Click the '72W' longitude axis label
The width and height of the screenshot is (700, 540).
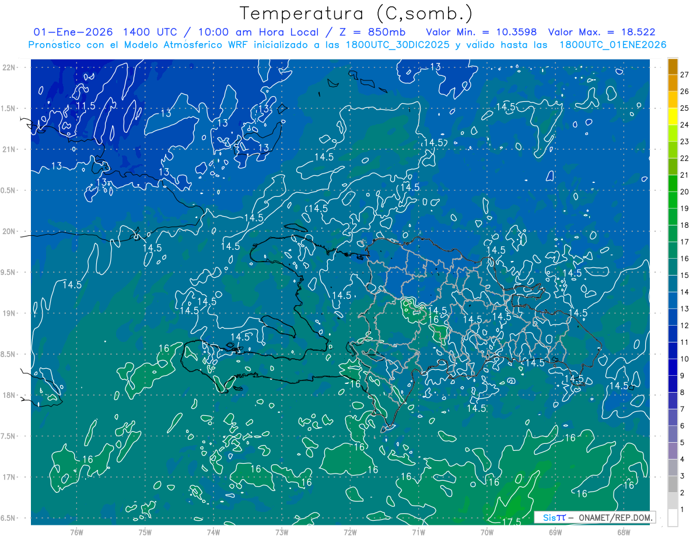click(x=350, y=532)
